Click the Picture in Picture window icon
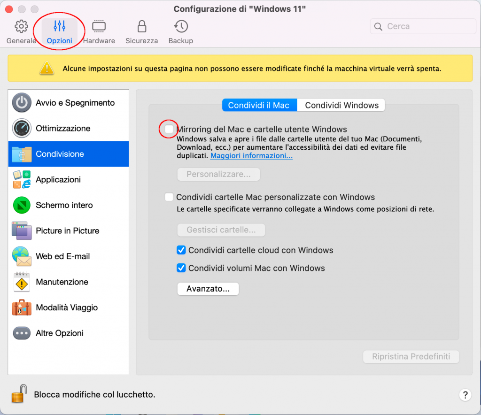Image resolution: width=481 pixels, height=415 pixels. coord(22,231)
